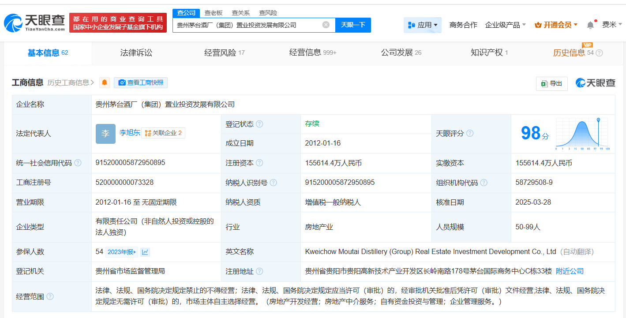Viewport: 626px width, 318px height.
Task: Click 查看工商快照 button
Action: pyautogui.click(x=141, y=82)
